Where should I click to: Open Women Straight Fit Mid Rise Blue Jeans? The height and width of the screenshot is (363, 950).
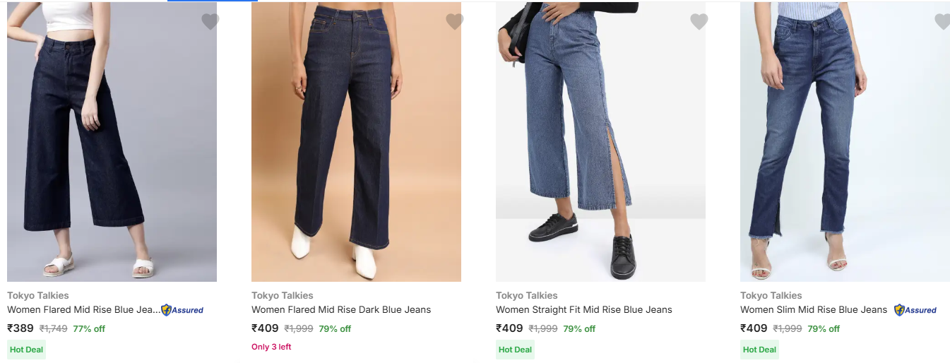584,309
